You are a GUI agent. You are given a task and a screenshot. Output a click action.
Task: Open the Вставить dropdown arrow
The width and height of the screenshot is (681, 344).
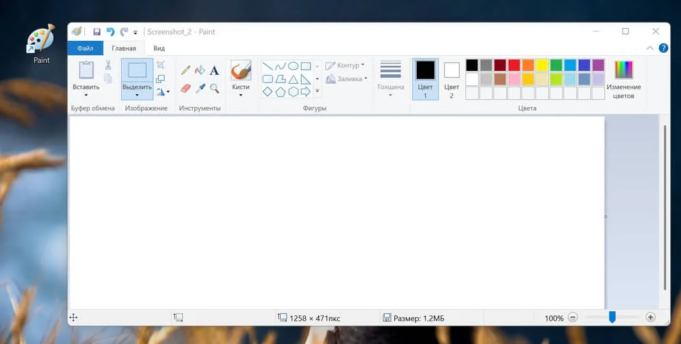(x=86, y=95)
